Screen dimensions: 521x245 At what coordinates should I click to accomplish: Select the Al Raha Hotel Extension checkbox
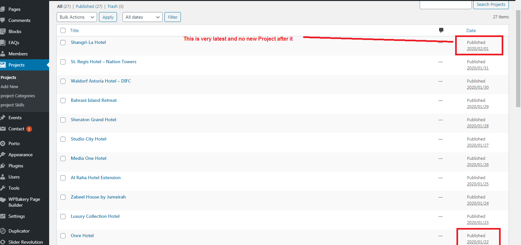(x=63, y=178)
